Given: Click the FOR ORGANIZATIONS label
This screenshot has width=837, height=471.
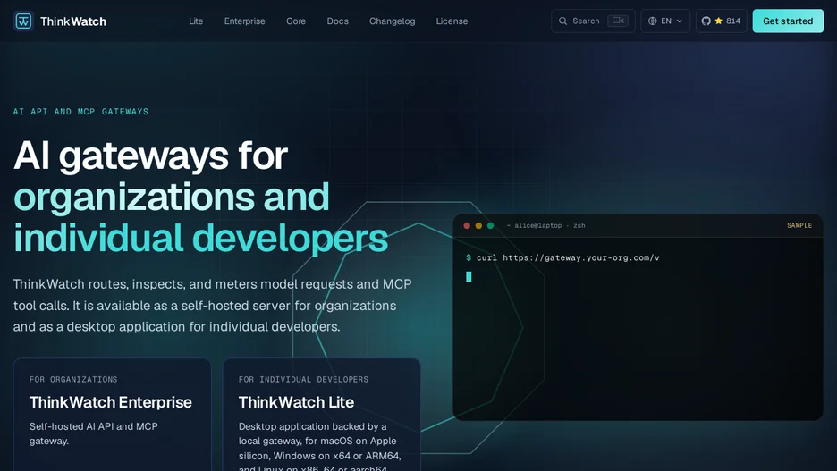Looking at the screenshot, I should [73, 379].
